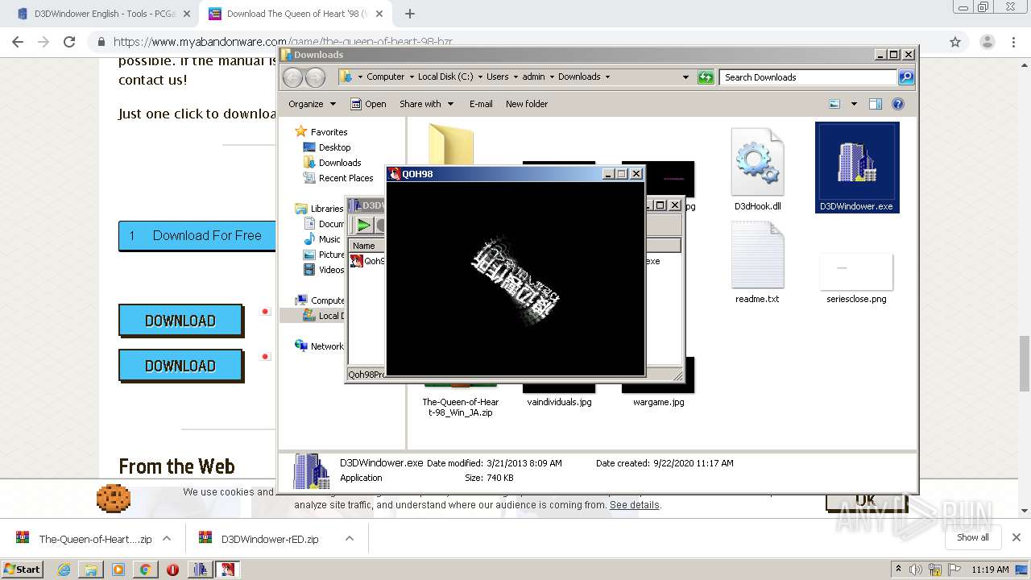The width and height of the screenshot is (1031, 580).
Task: Open the Organize menu
Action: 312,104
